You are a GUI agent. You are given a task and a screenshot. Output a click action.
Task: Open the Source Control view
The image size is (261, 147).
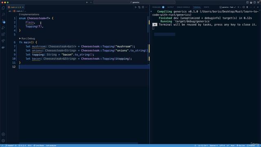pyautogui.click(x=3, y=21)
